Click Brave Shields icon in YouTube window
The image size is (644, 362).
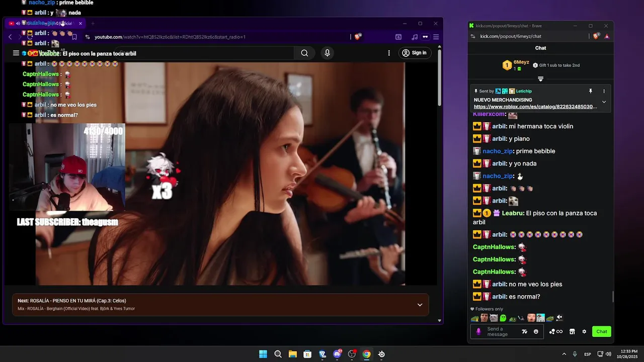click(x=358, y=37)
